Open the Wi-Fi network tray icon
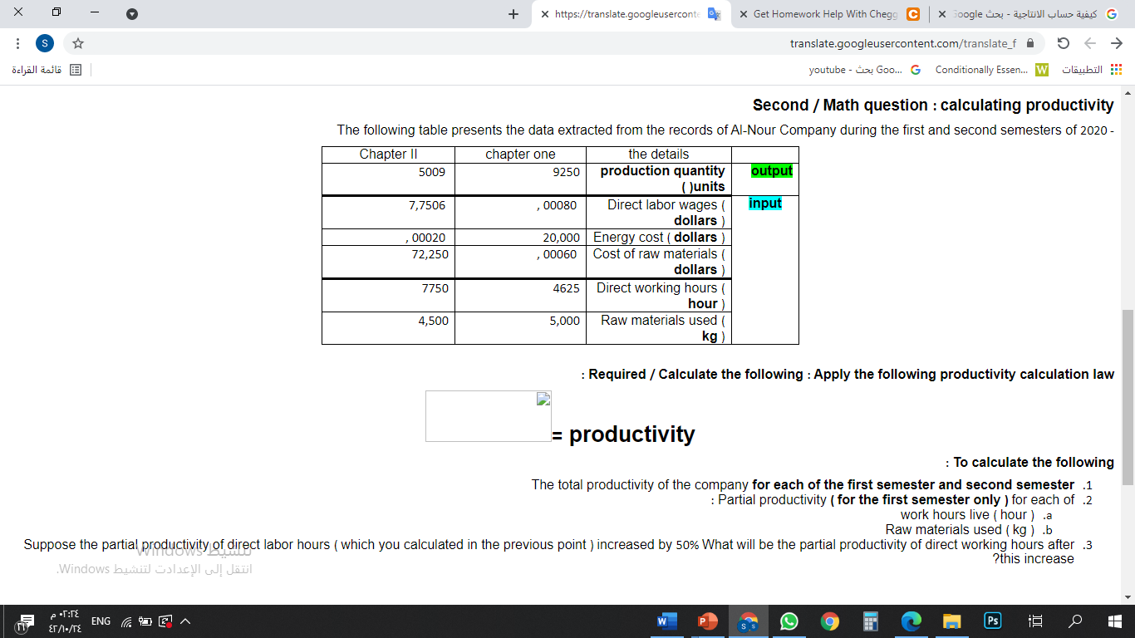This screenshot has height=638, width=1135. pyautogui.click(x=126, y=621)
